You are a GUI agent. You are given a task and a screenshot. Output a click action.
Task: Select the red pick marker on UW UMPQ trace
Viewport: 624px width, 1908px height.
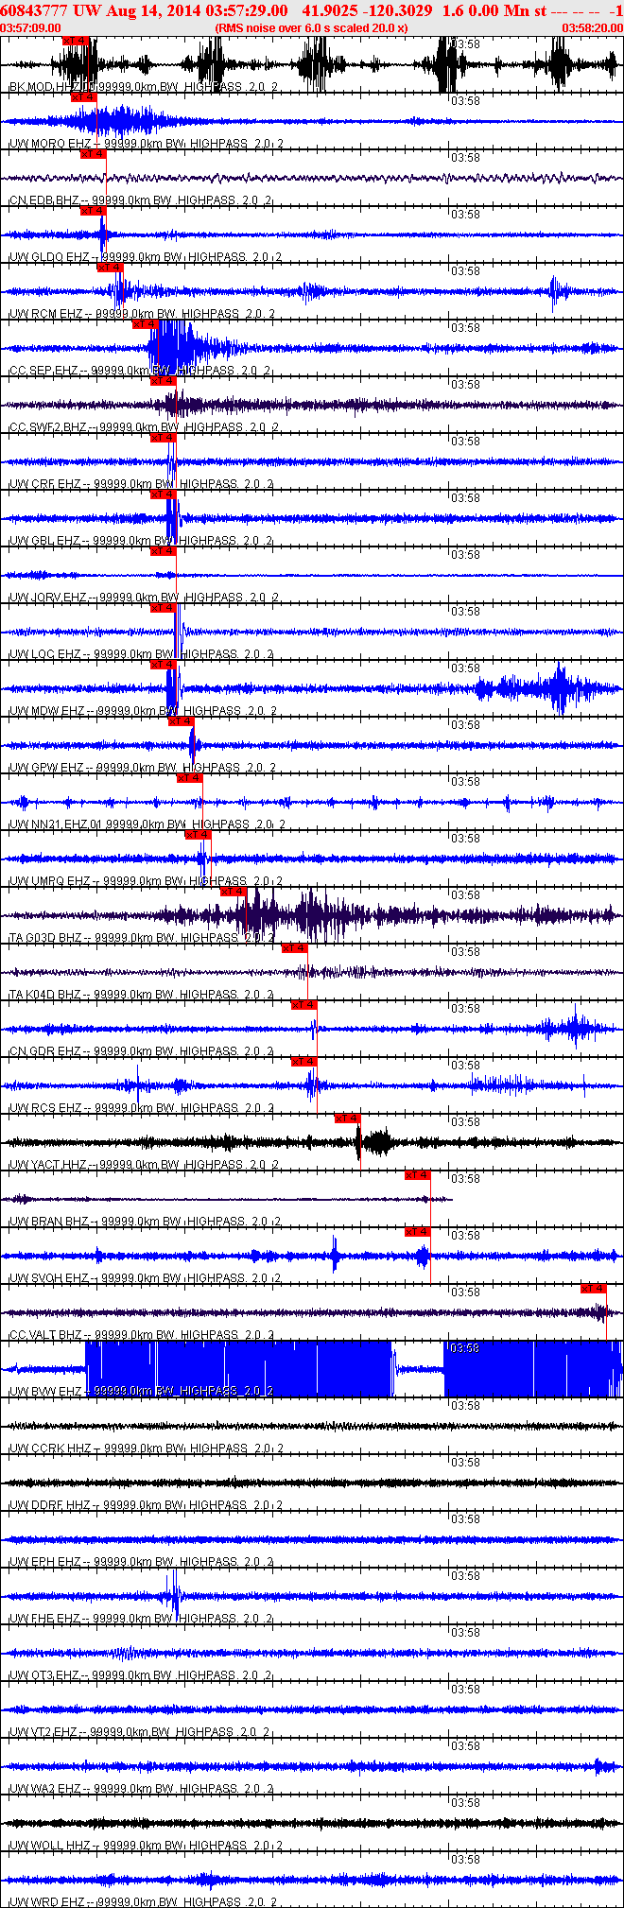coord(199,834)
